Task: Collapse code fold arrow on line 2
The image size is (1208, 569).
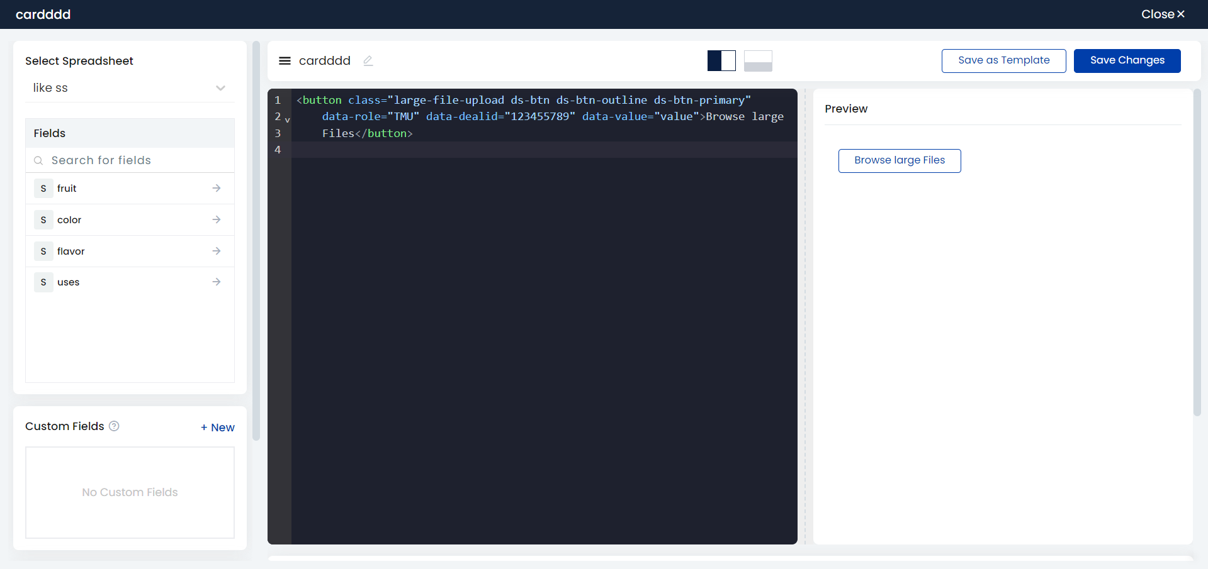Action: (x=287, y=119)
